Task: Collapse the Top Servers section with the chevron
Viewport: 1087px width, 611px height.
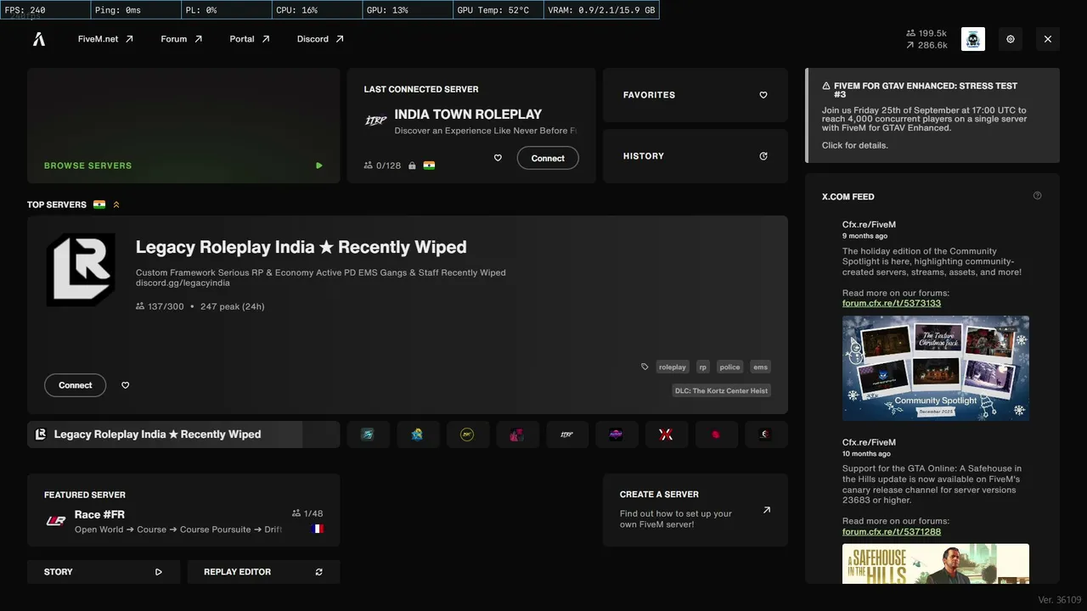Action: pyautogui.click(x=116, y=205)
